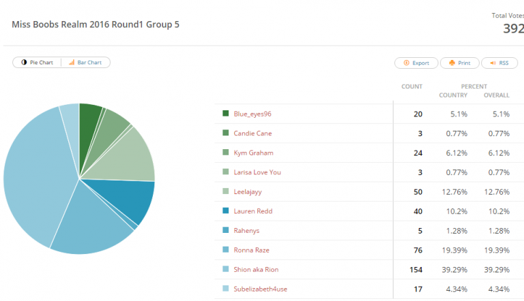Click the largest light blue pie slice

[37, 177]
